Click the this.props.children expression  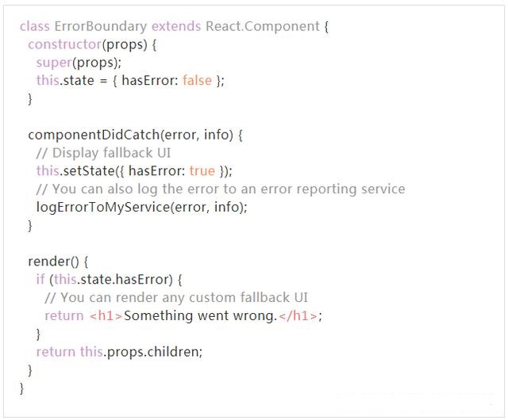[x=140, y=351]
